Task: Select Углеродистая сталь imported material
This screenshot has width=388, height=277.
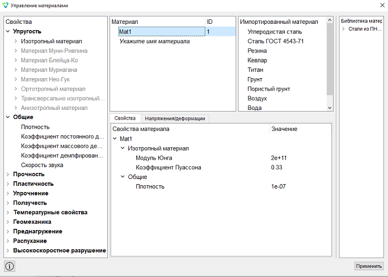Action: [x=275, y=32]
